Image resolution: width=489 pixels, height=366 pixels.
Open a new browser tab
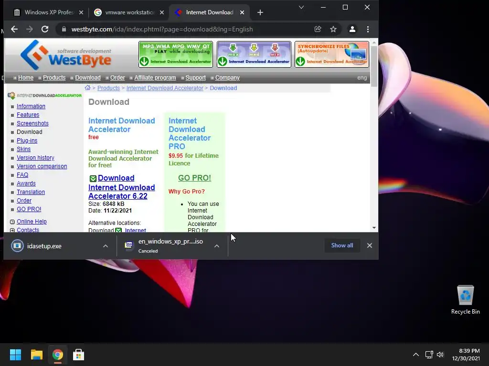click(x=260, y=12)
